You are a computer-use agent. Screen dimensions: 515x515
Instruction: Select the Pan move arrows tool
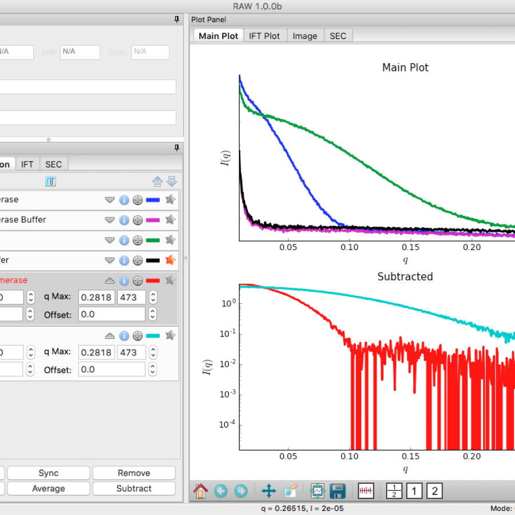click(269, 492)
